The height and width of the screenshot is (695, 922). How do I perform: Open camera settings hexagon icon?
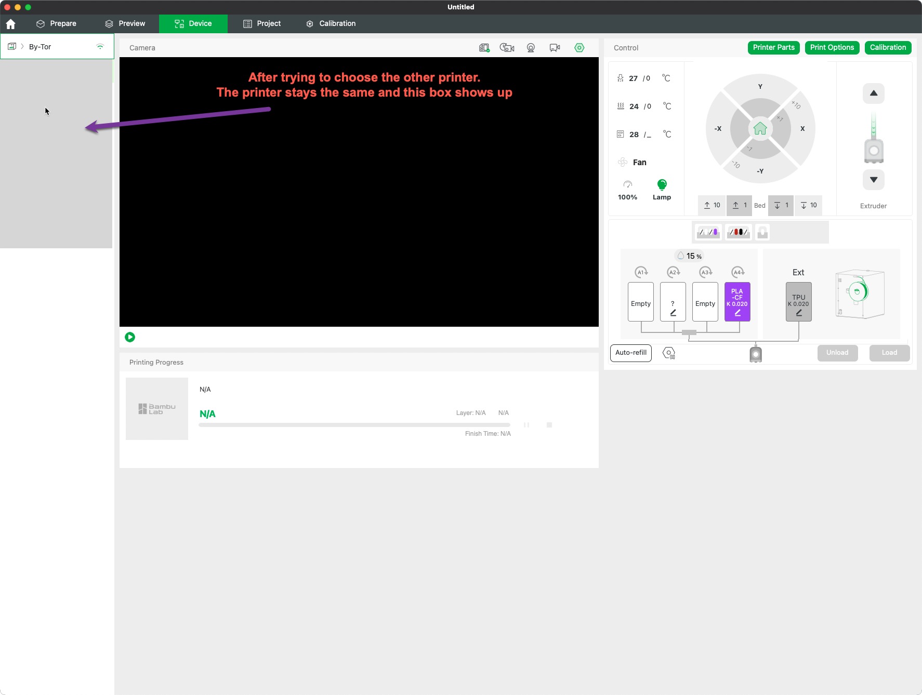click(579, 48)
